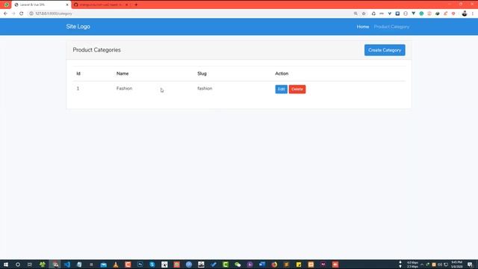Click the site information icon in address bar
The height and width of the screenshot is (269, 478).
tap(31, 13)
